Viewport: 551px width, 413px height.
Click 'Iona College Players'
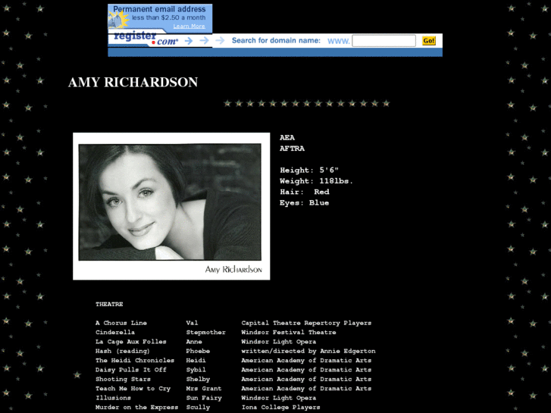(280, 408)
